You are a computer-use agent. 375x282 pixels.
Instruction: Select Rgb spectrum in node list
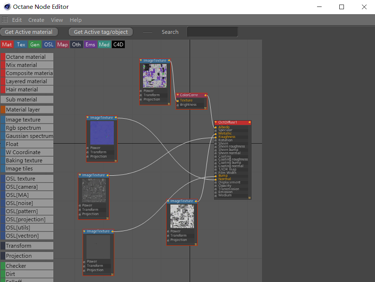[x=27, y=128]
